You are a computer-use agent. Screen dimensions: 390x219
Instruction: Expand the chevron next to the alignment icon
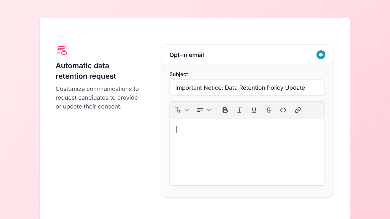209,110
